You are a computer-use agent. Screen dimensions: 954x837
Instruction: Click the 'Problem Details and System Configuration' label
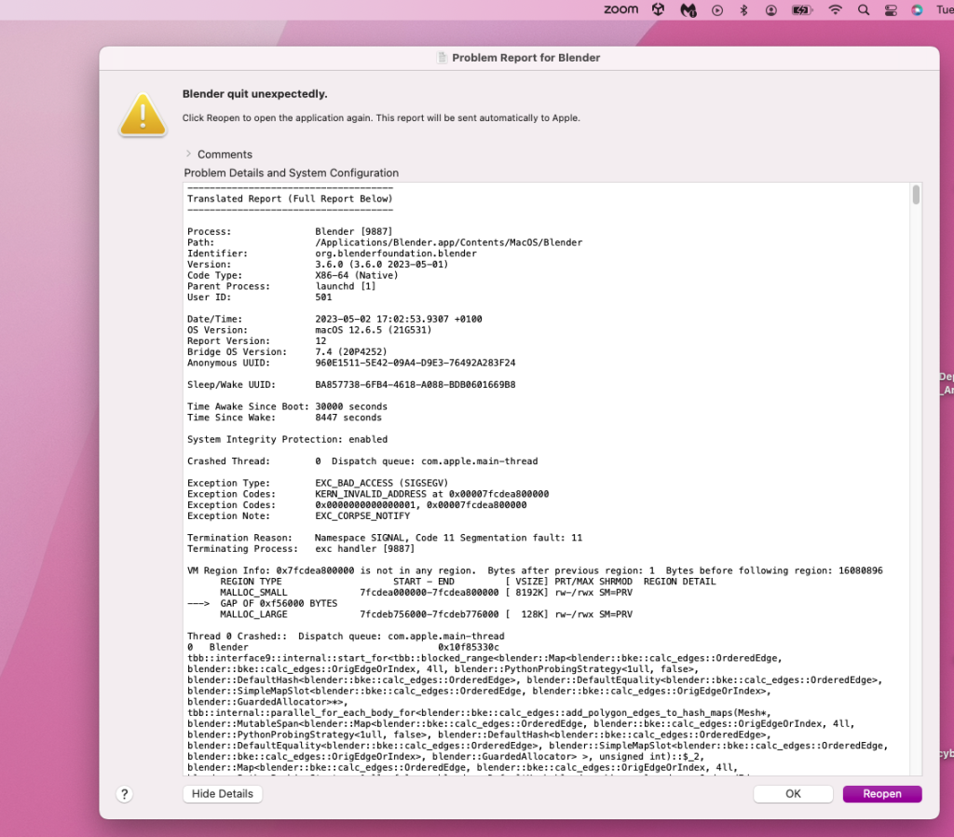coord(292,172)
